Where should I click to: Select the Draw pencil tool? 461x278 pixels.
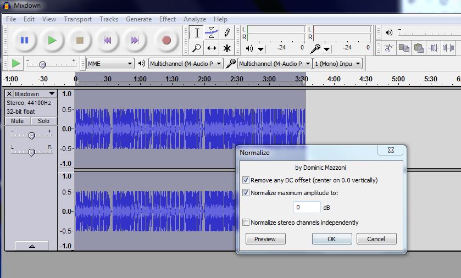pos(227,33)
